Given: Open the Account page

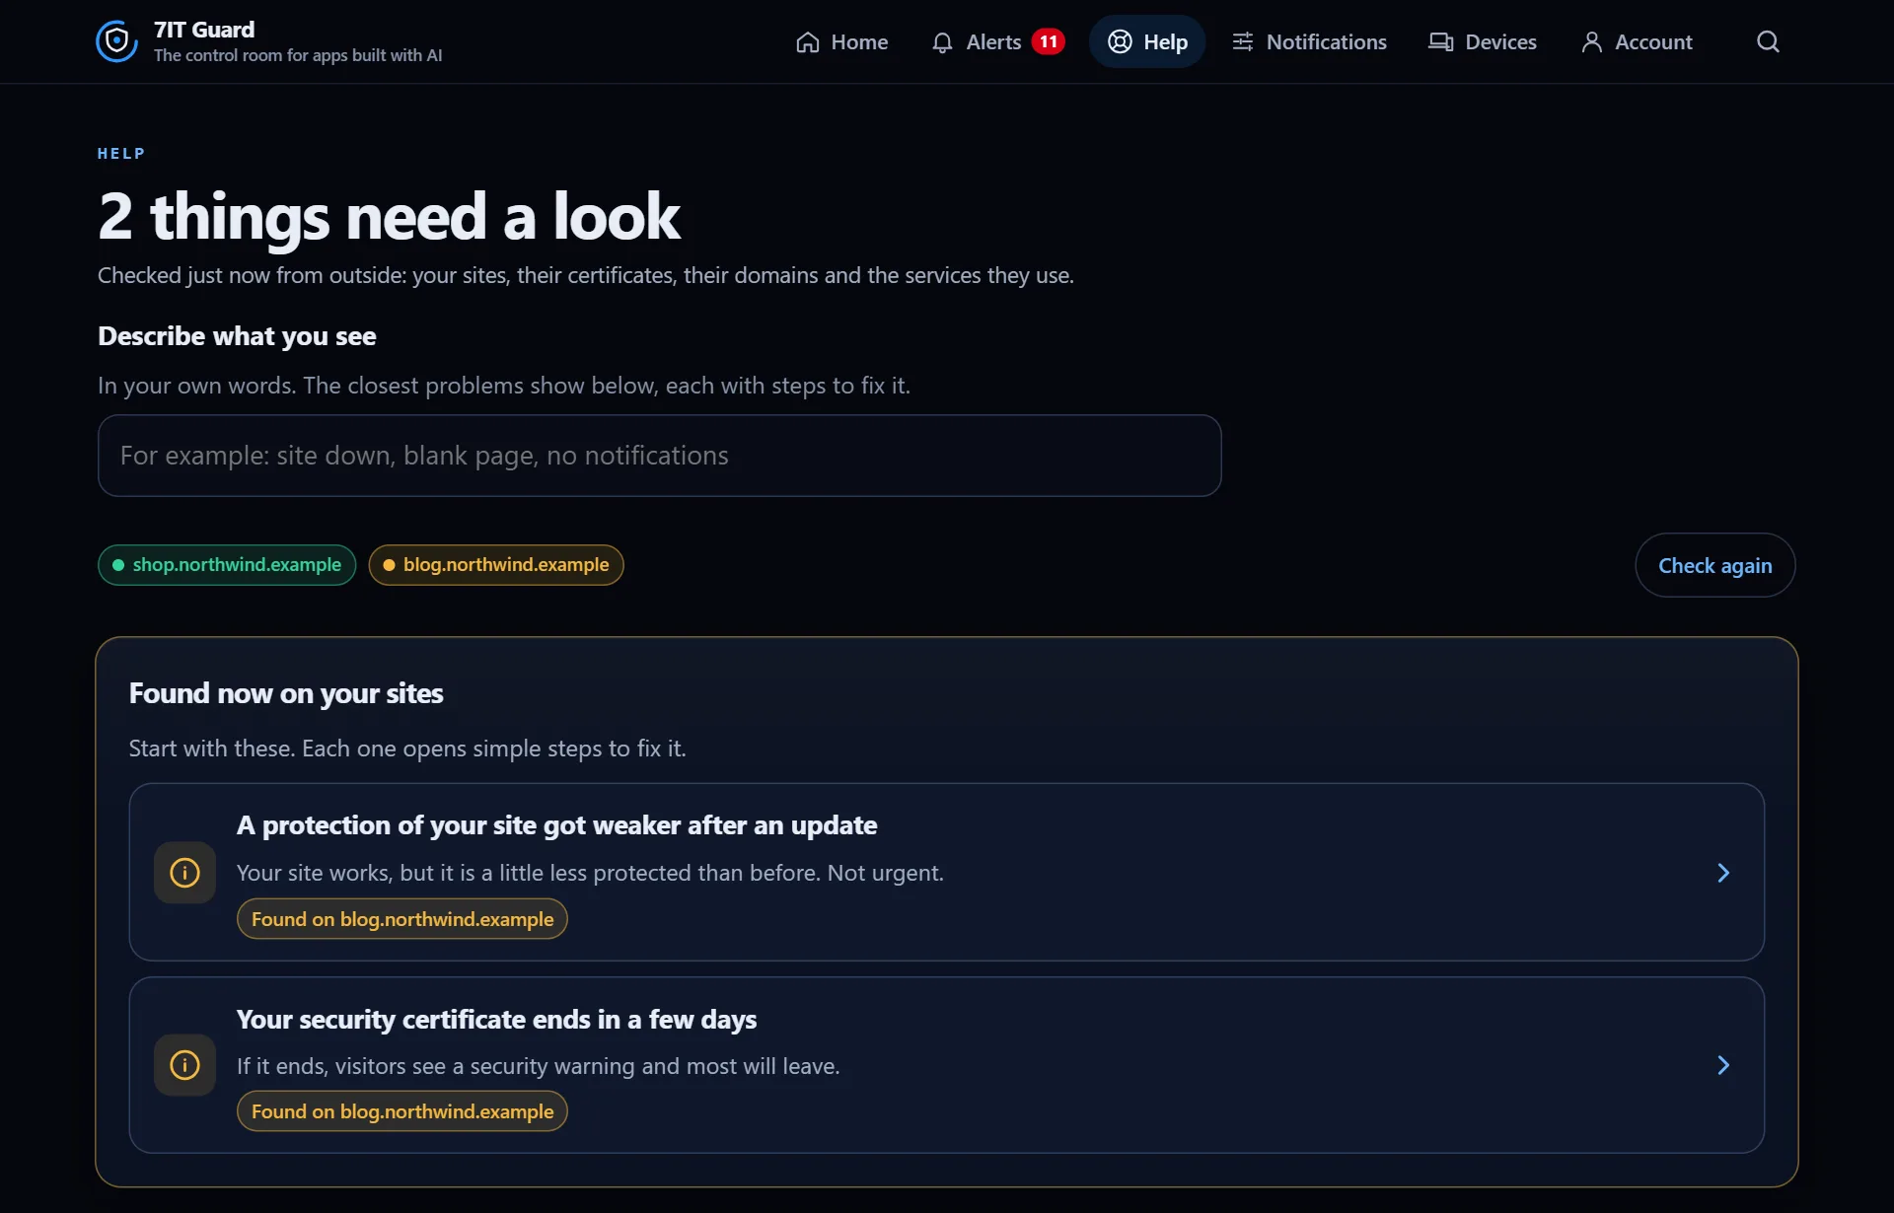Looking at the screenshot, I should point(1637,41).
